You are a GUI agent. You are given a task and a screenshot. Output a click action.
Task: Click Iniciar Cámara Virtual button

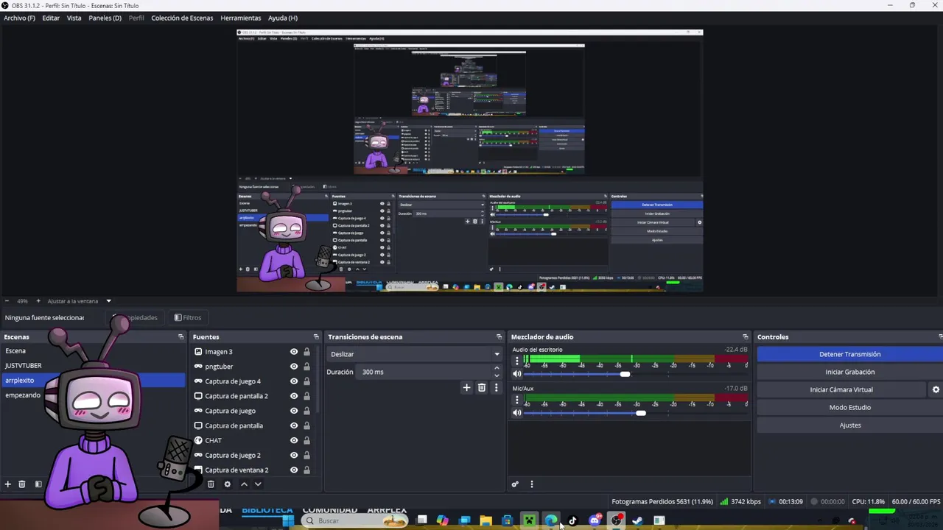(841, 389)
